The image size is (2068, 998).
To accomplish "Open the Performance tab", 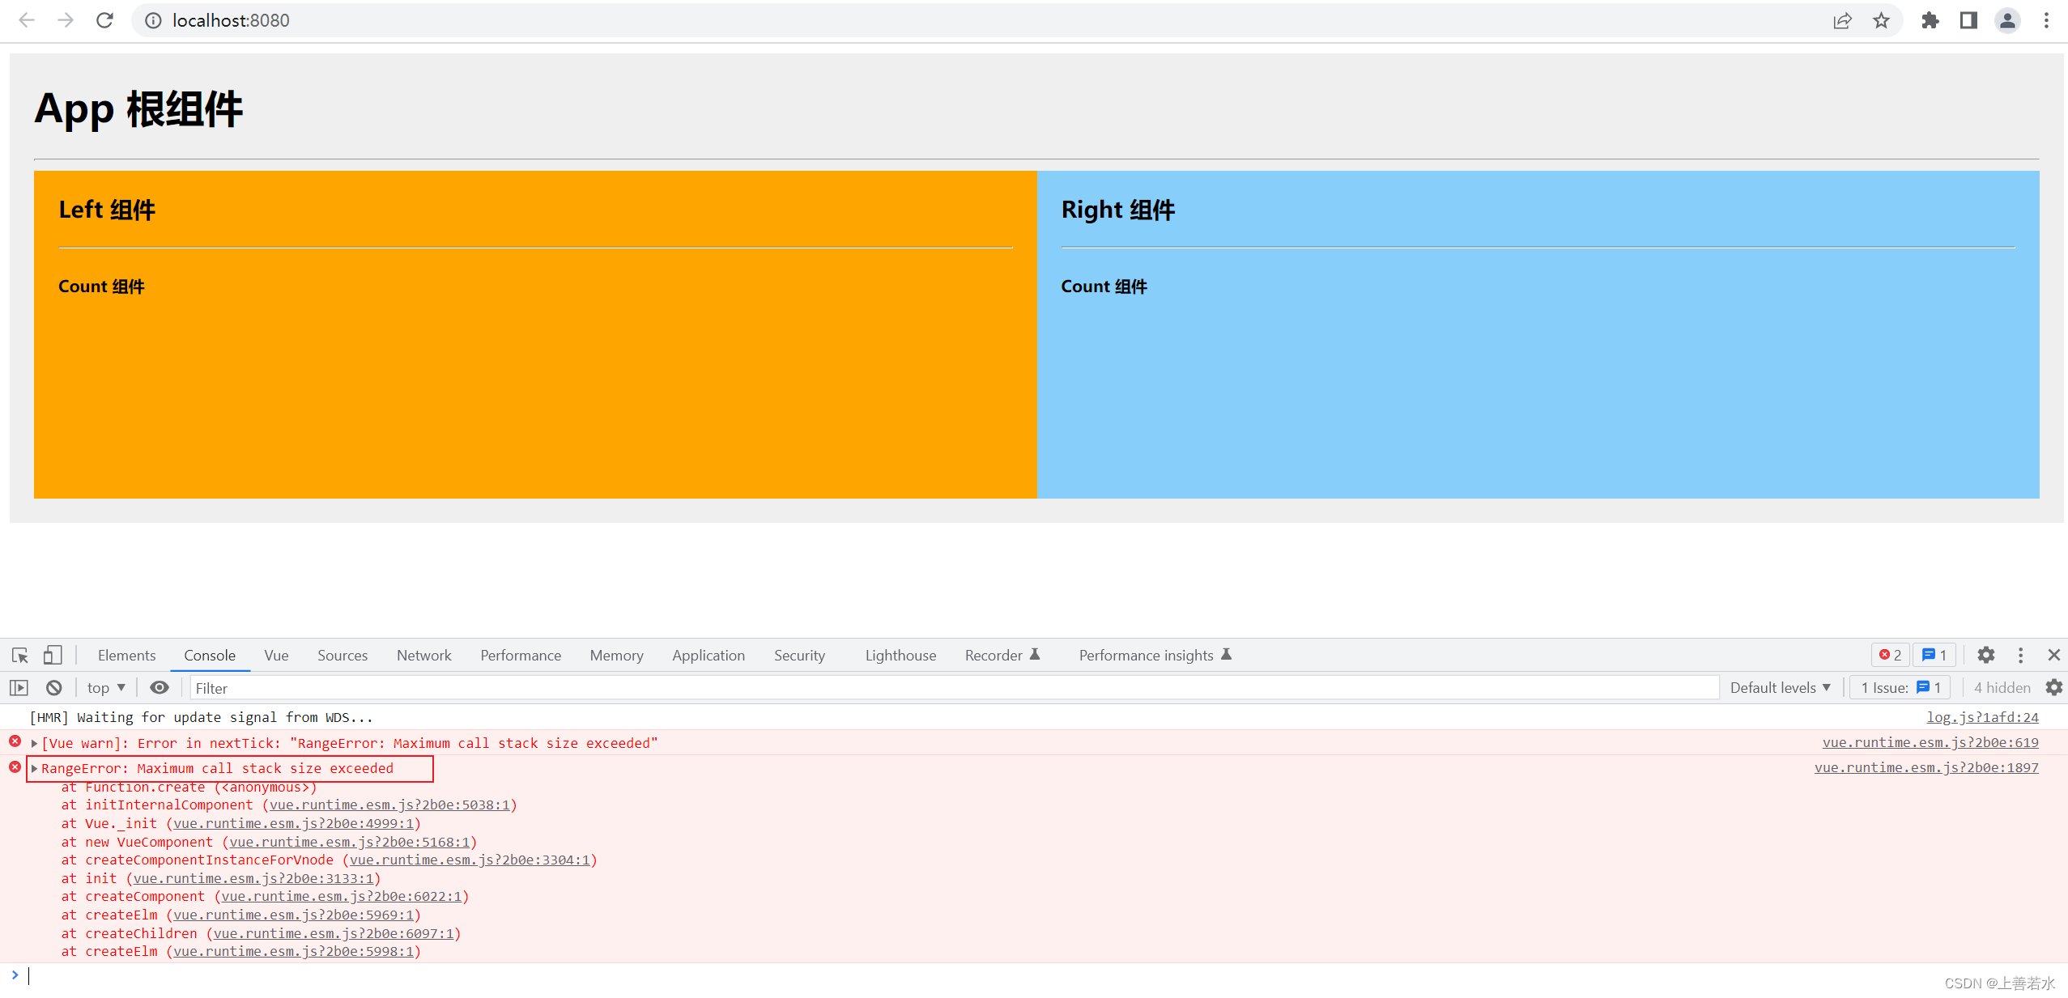I will coord(521,655).
